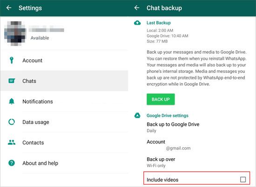Click the Chat backup title text
This screenshot has height=187, width=256.
point(164,8)
